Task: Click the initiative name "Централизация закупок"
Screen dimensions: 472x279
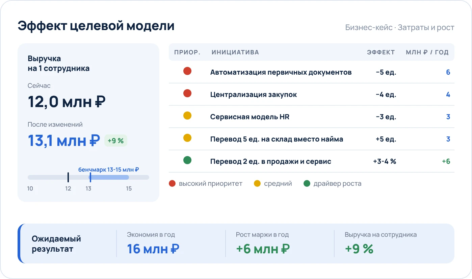Action: click(x=254, y=95)
